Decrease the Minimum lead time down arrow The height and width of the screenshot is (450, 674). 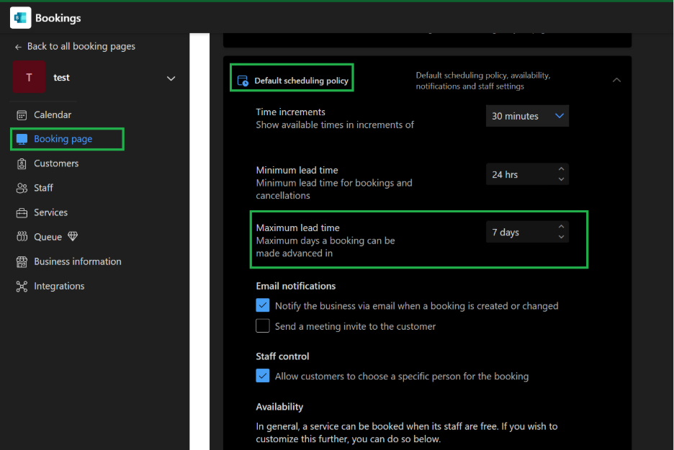pyautogui.click(x=561, y=179)
